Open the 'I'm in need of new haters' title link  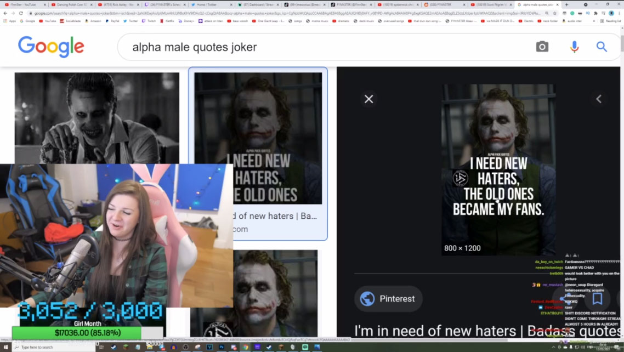coord(487,331)
